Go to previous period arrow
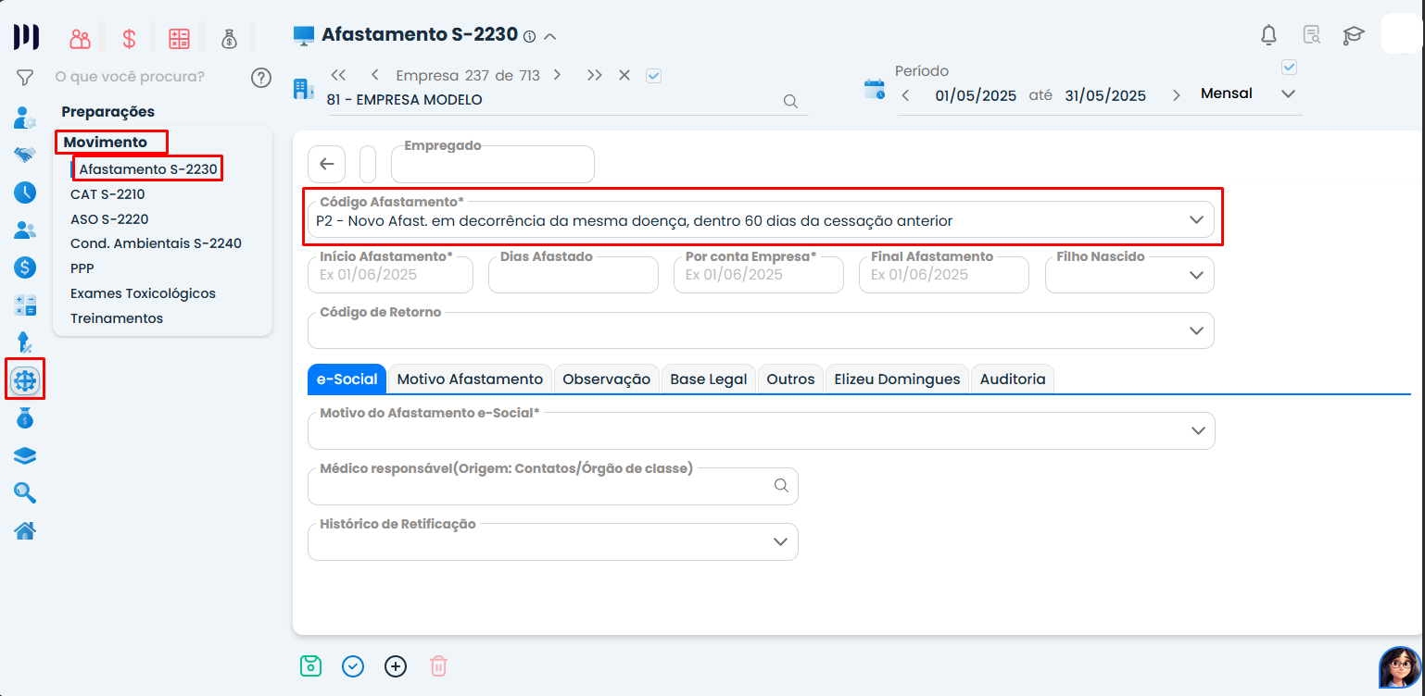The image size is (1425, 696). (905, 95)
